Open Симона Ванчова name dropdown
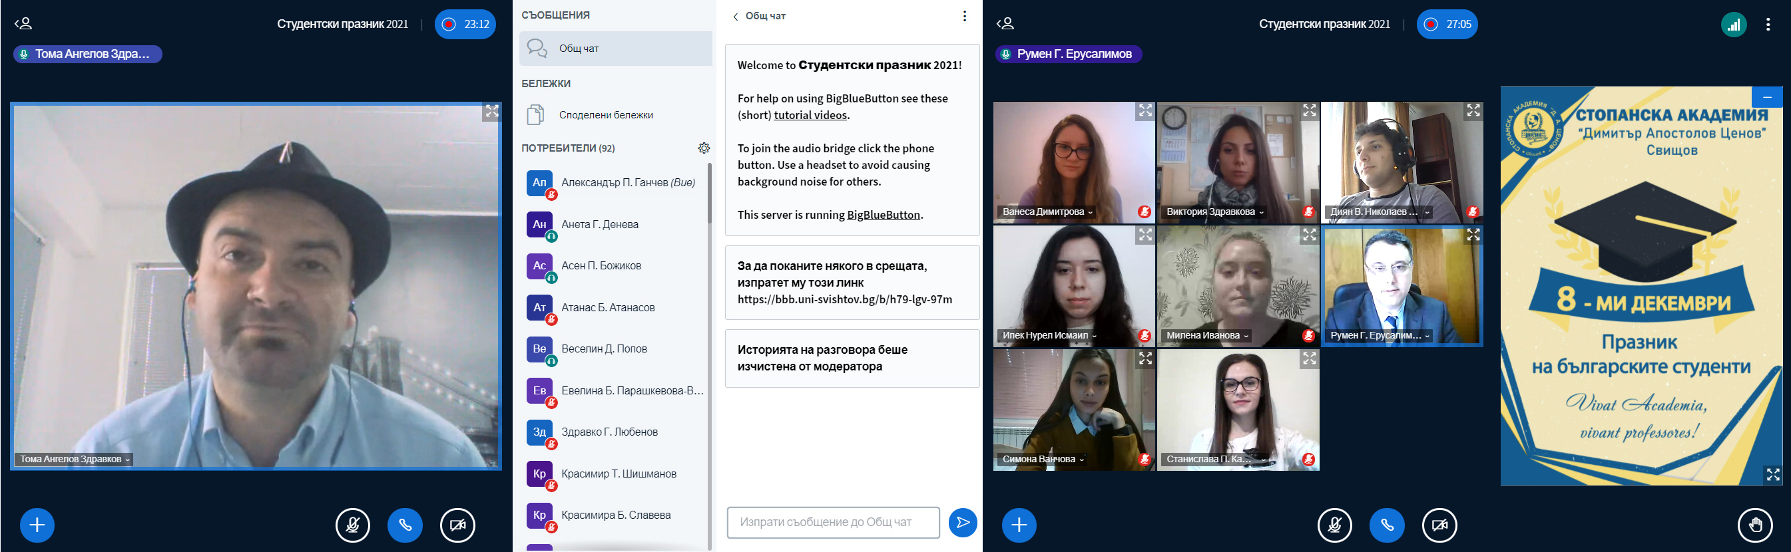The height and width of the screenshot is (552, 1791). [x=1043, y=459]
